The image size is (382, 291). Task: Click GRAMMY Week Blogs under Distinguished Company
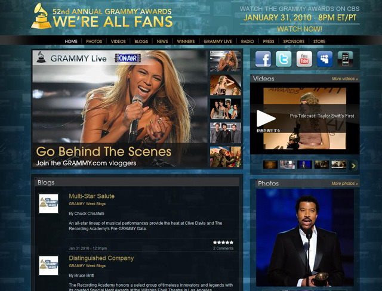87,266
